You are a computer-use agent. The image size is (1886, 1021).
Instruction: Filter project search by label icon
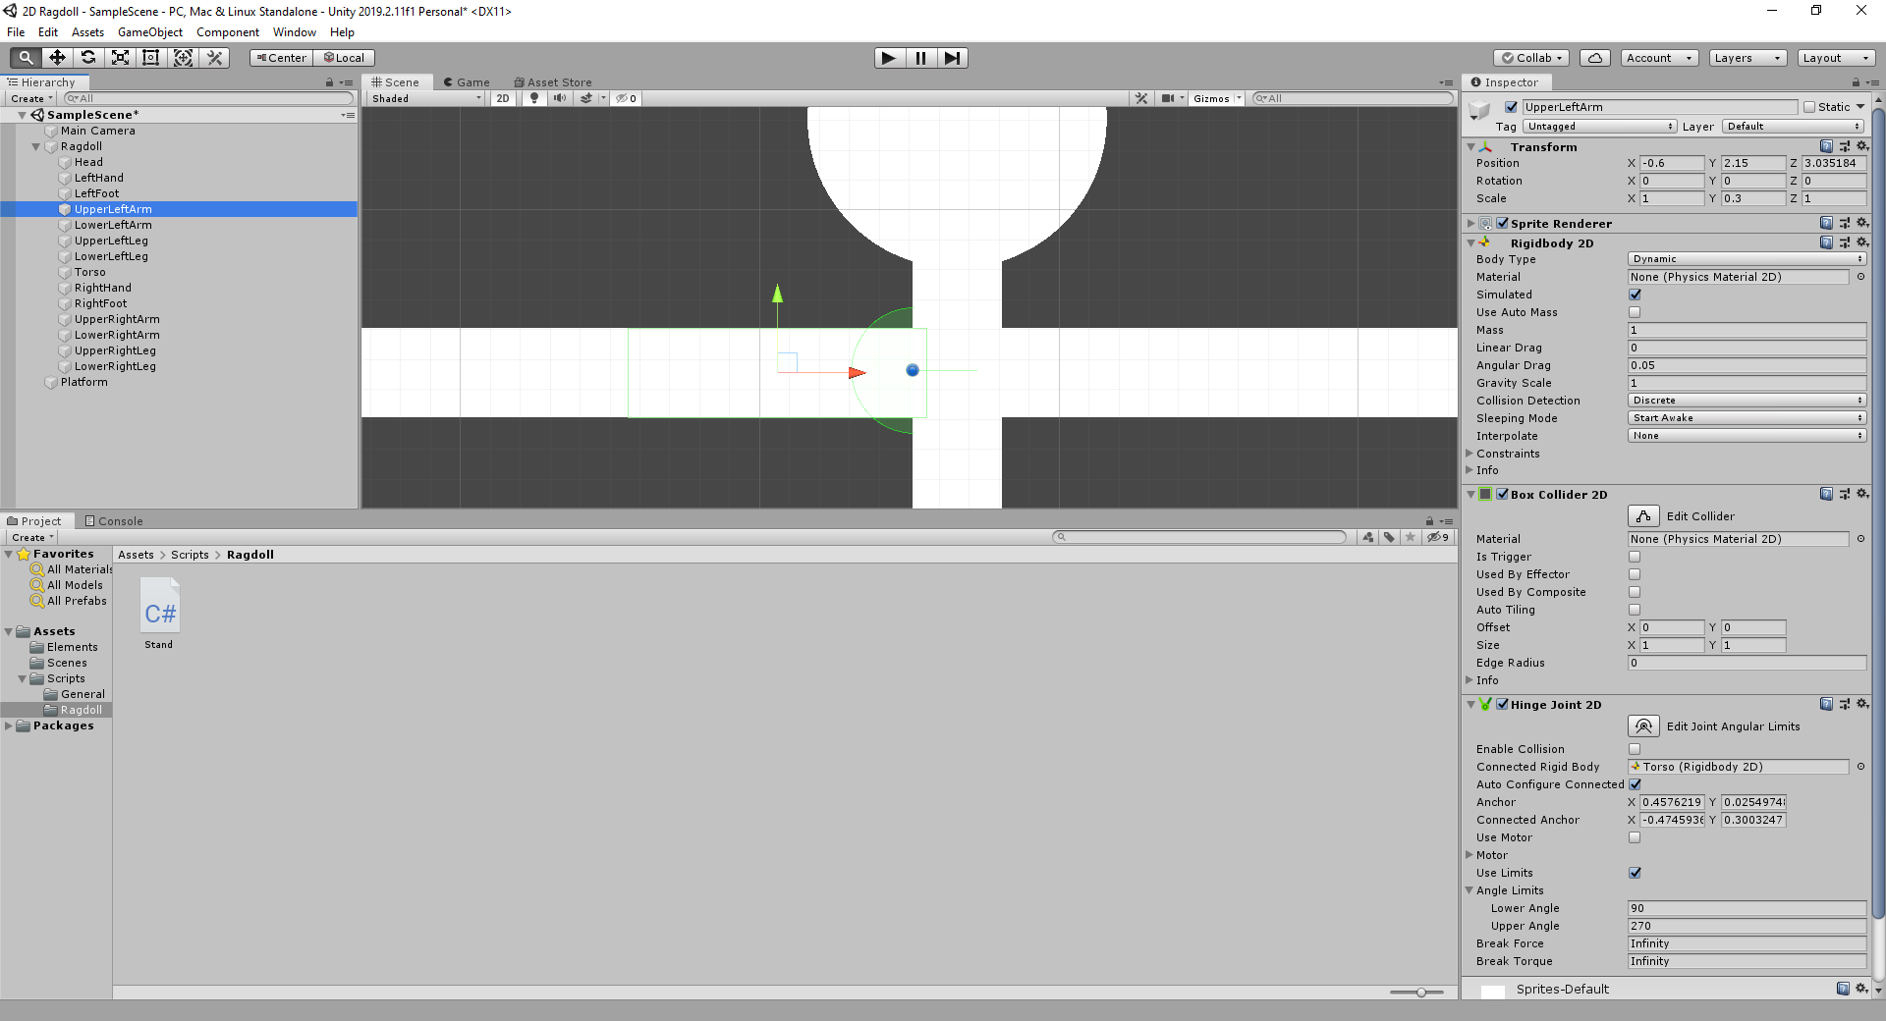pyautogui.click(x=1389, y=537)
